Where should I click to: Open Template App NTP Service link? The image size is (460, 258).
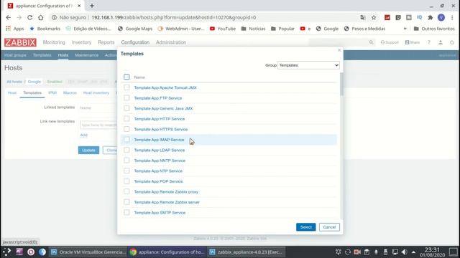pos(158,171)
